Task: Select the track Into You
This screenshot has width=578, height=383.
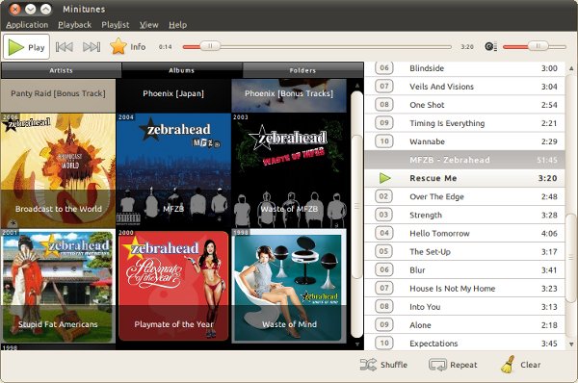Action: [464, 307]
